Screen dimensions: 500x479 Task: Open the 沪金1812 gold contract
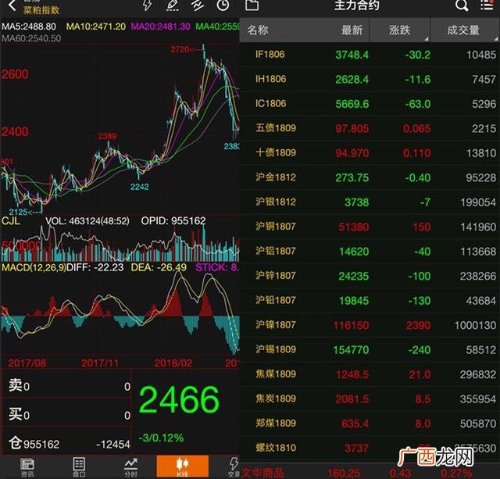[370, 177]
